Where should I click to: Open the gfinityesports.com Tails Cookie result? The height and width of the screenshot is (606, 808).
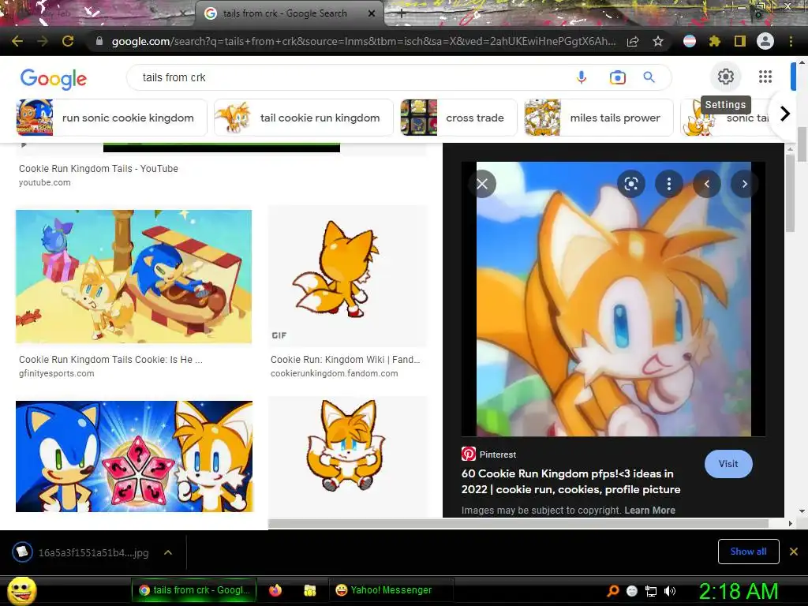click(110, 360)
